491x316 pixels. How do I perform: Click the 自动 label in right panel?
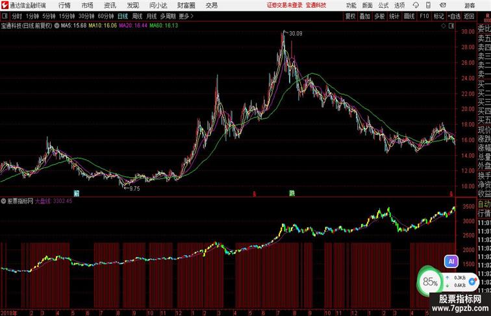coord(484,204)
